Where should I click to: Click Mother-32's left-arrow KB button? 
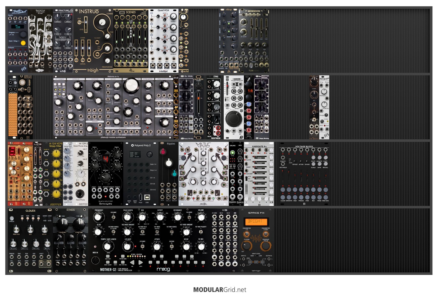tap(132, 263)
